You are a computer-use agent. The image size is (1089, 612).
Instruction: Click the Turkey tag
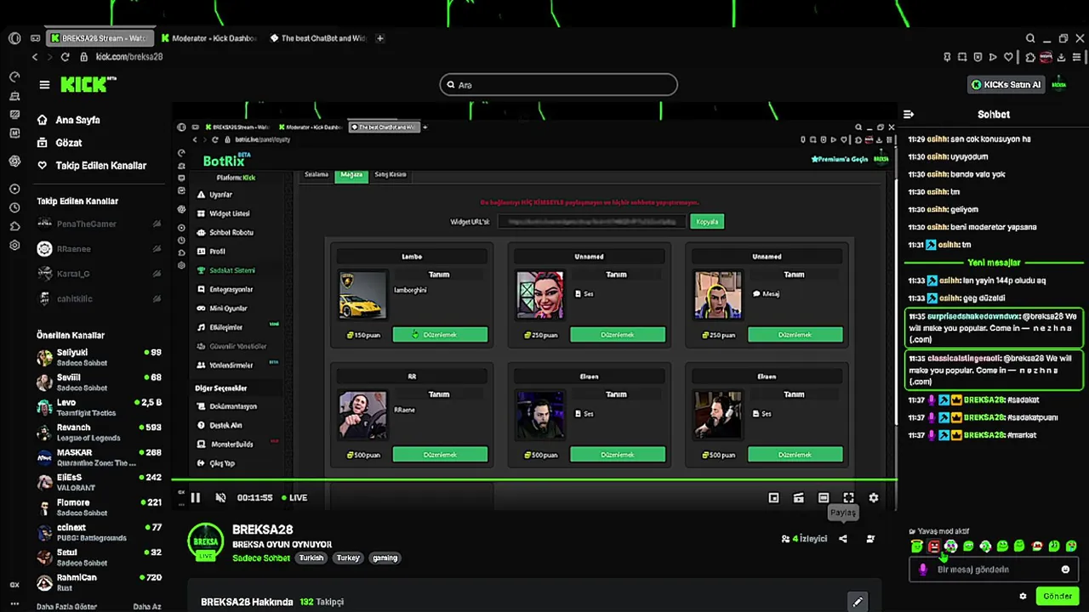point(348,558)
